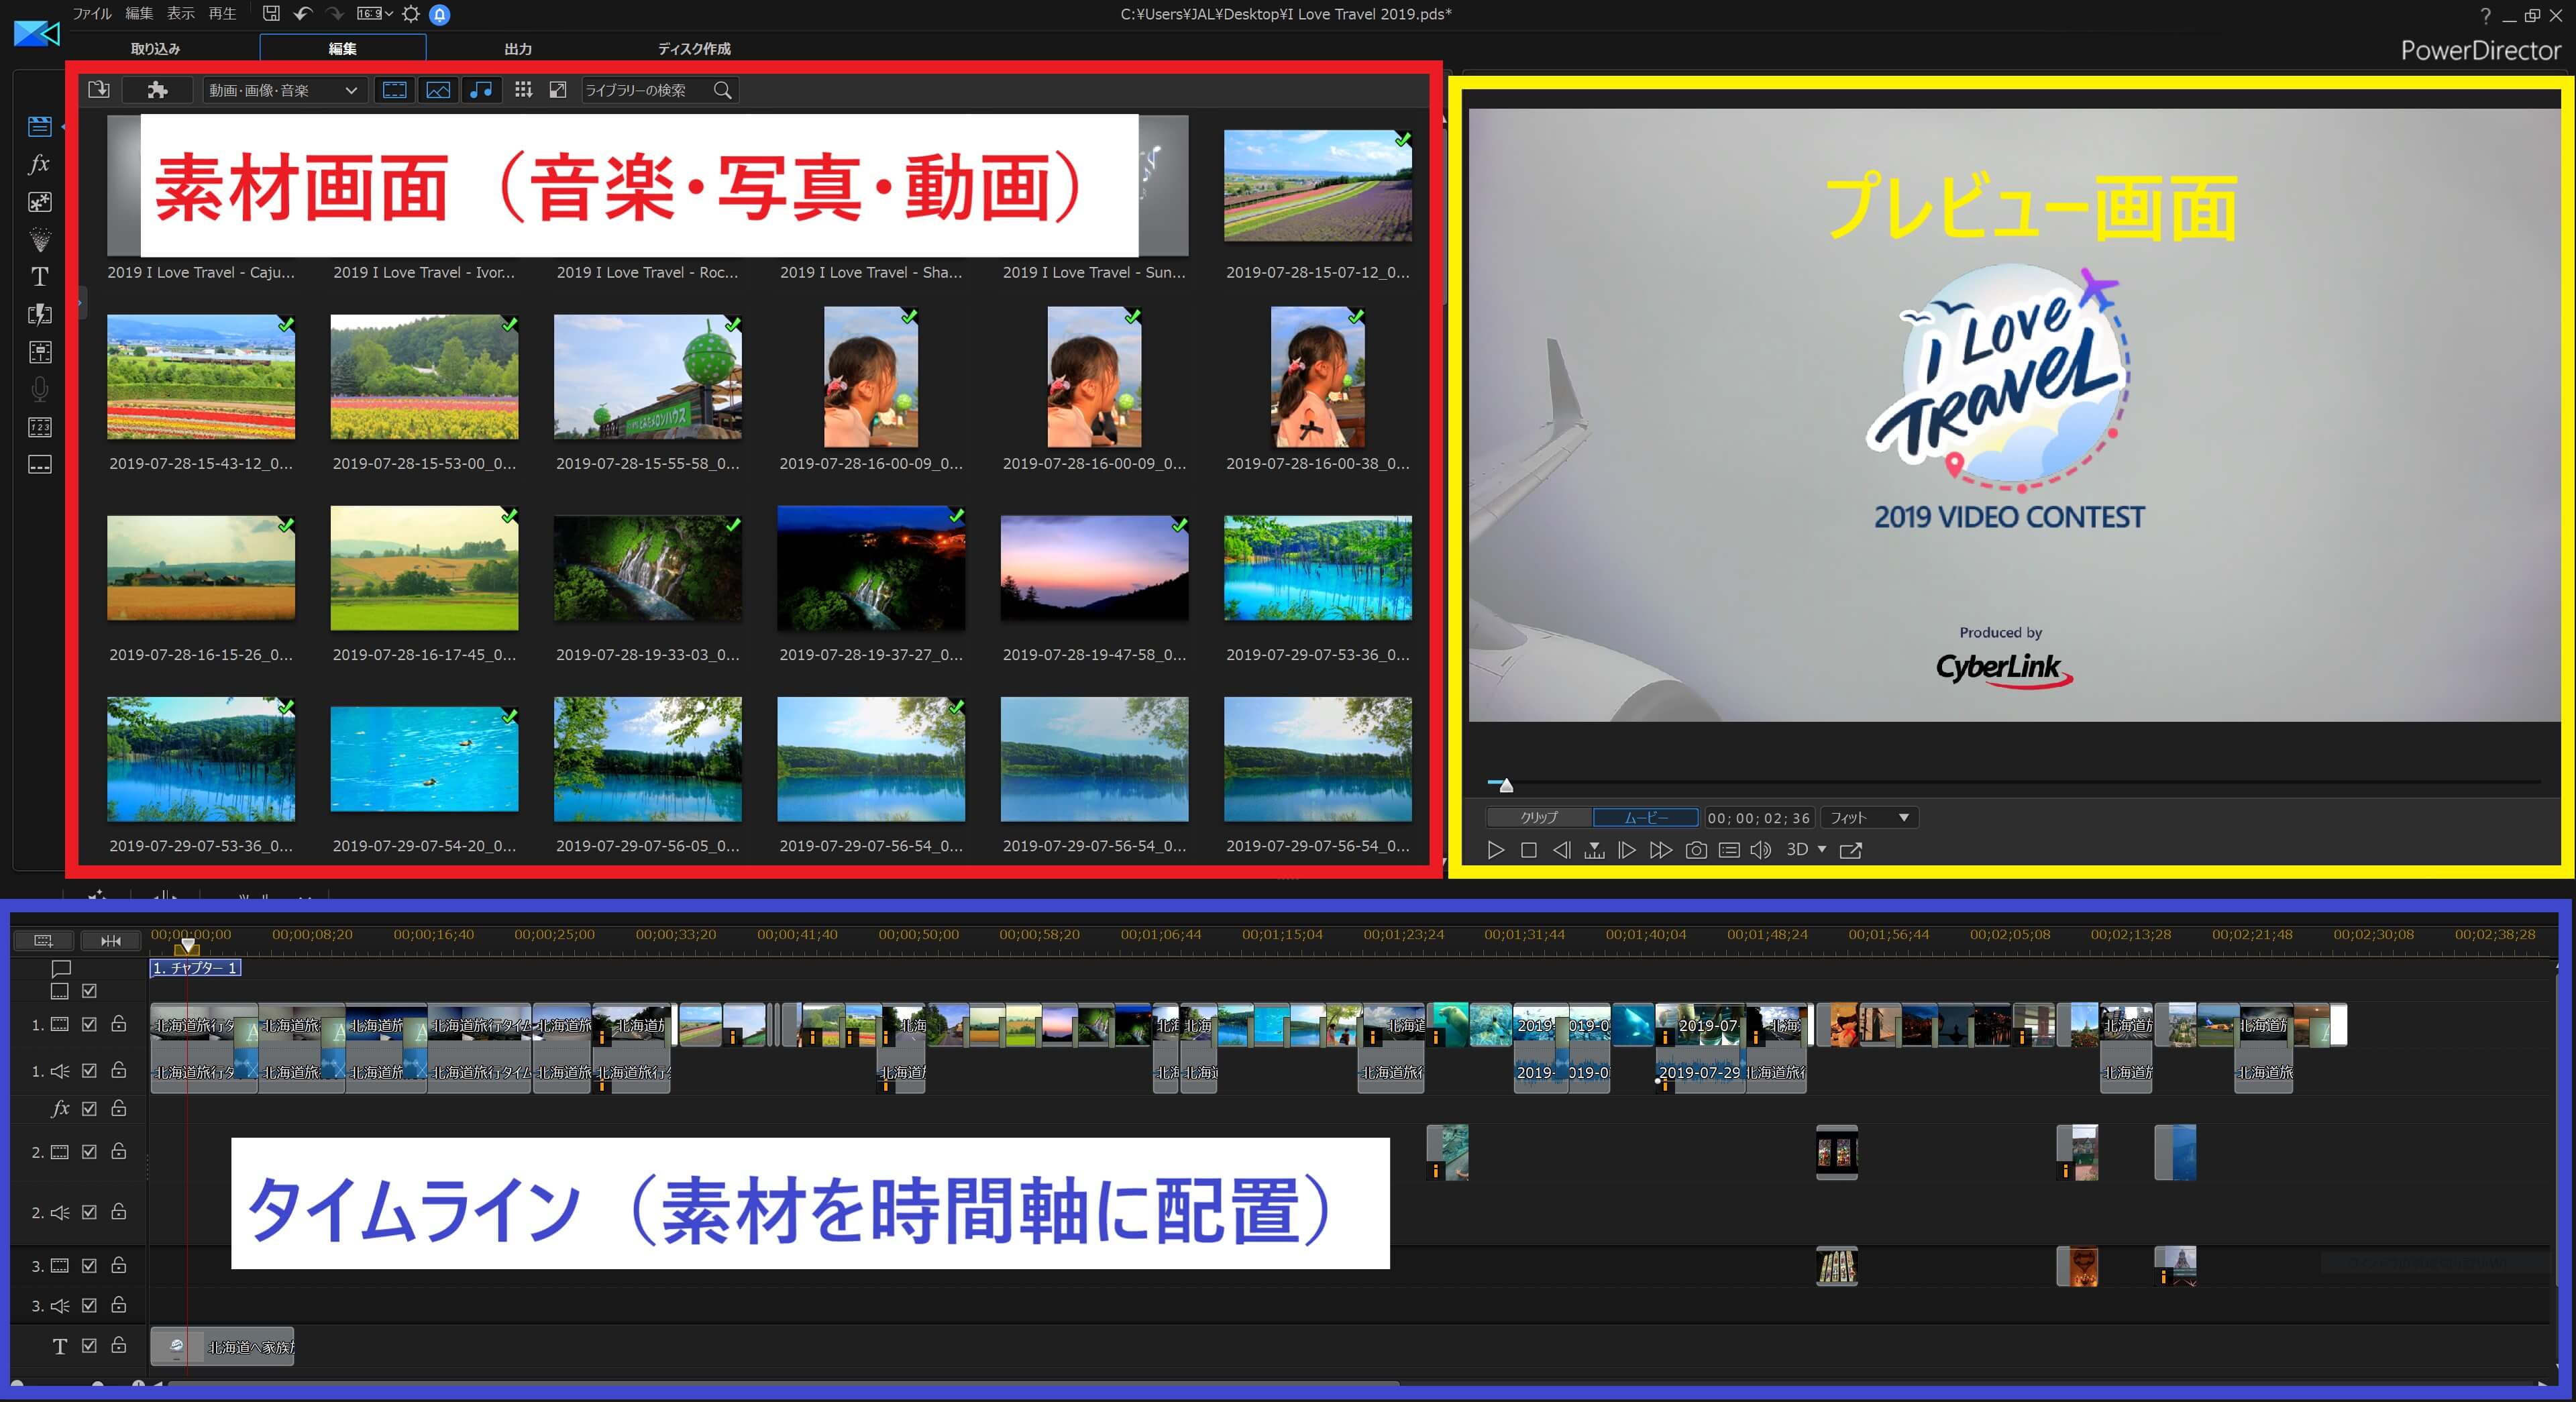
Task: Select the チャプター 1 chapter marker
Action: point(196,968)
